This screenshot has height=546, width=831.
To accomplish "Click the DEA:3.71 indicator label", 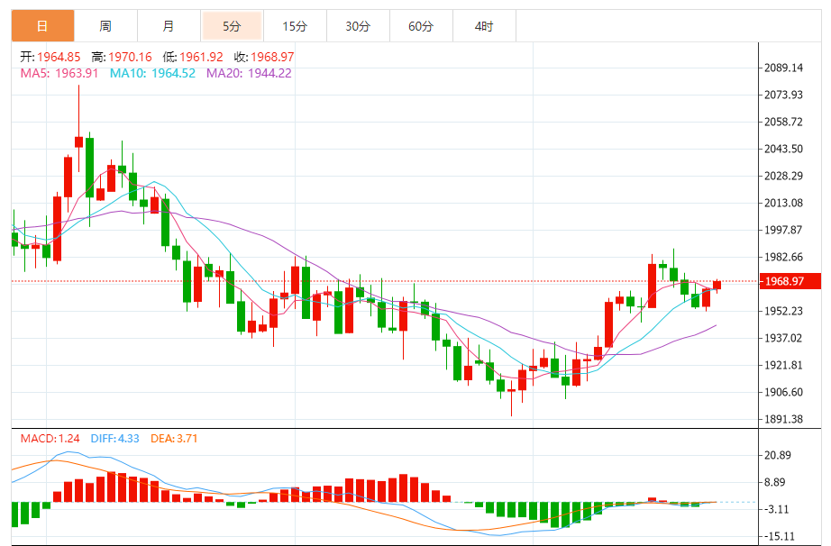I will coord(174,439).
